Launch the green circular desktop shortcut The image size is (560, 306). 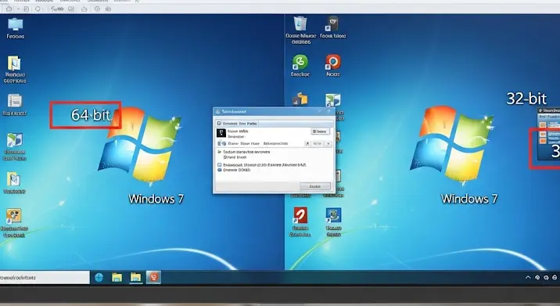coord(300,62)
